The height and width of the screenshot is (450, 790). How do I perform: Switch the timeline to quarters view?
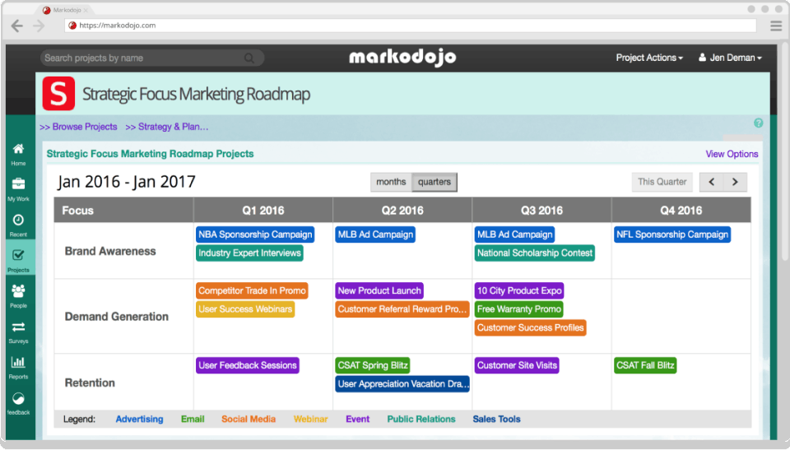pyautogui.click(x=434, y=182)
